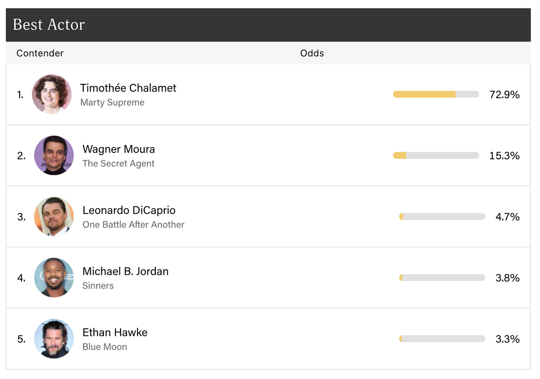
Task: Click Timothée Chalamet's profile photo
Action: 52,94
